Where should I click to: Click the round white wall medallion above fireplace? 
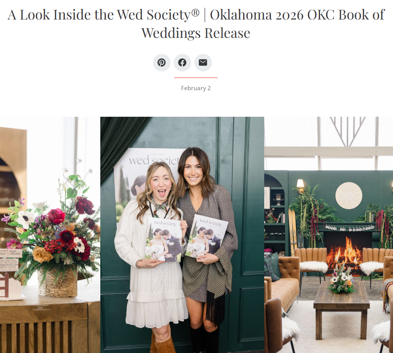[349, 196]
